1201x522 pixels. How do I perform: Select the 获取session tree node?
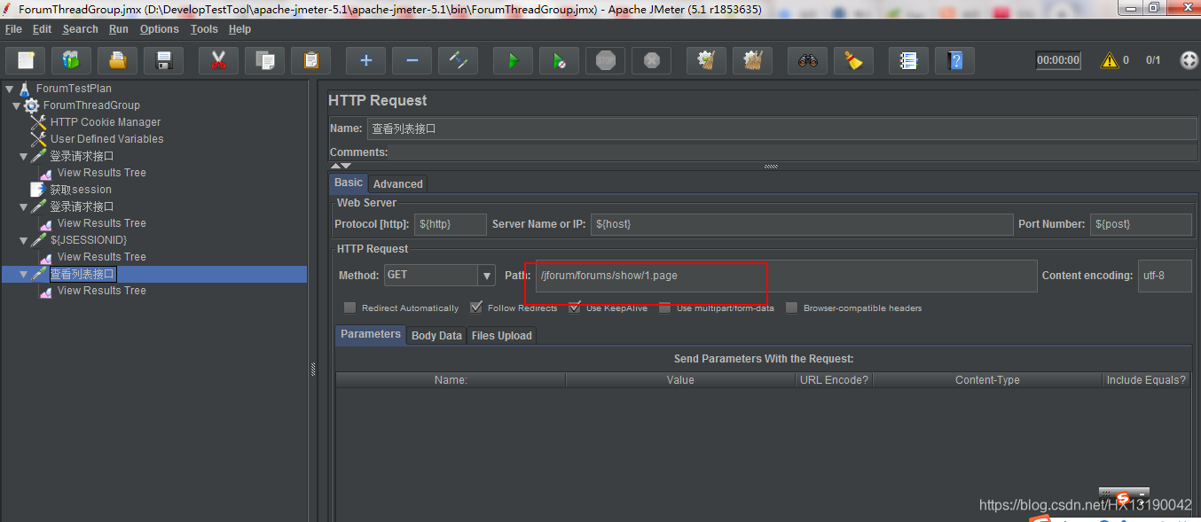tap(81, 190)
